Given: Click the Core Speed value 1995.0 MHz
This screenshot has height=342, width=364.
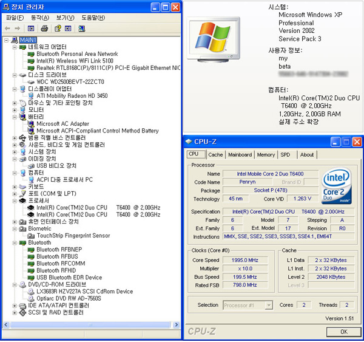Looking at the screenshot, I should click(245, 260).
